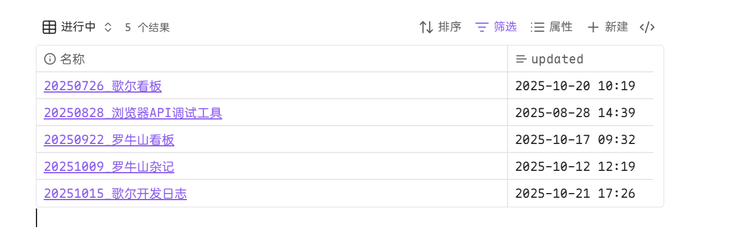This screenshot has width=736, height=239.
Task: Click the text icon in updated header
Action: (521, 59)
